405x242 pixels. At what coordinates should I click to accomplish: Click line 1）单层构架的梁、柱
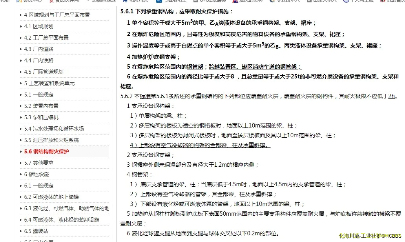[x=158, y=116]
